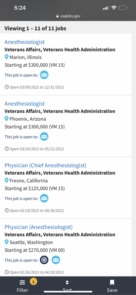Open Physician (Chief Anesthesiologist) job listing

pyautogui.click(x=45, y=165)
